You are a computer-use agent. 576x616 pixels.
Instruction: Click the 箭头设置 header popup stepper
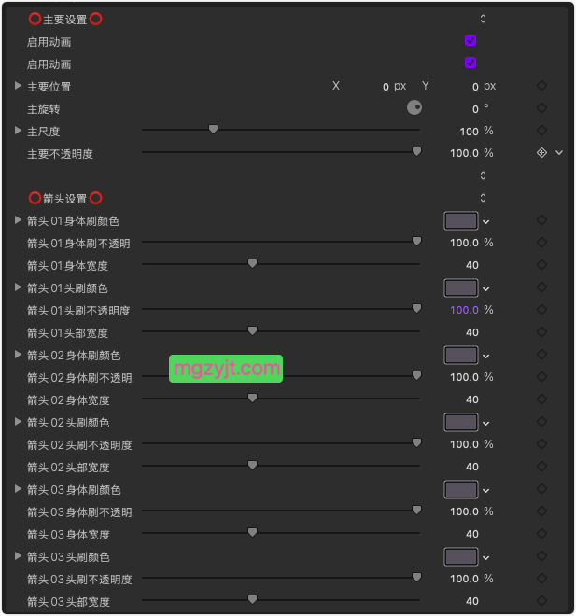(x=484, y=198)
